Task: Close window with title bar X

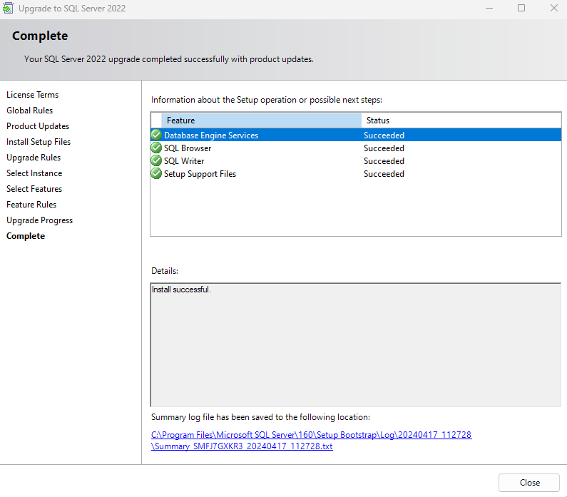Action: (x=553, y=8)
